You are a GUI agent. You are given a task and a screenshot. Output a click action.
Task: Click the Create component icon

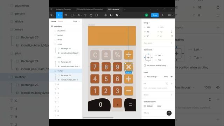click(x=106, y=15)
